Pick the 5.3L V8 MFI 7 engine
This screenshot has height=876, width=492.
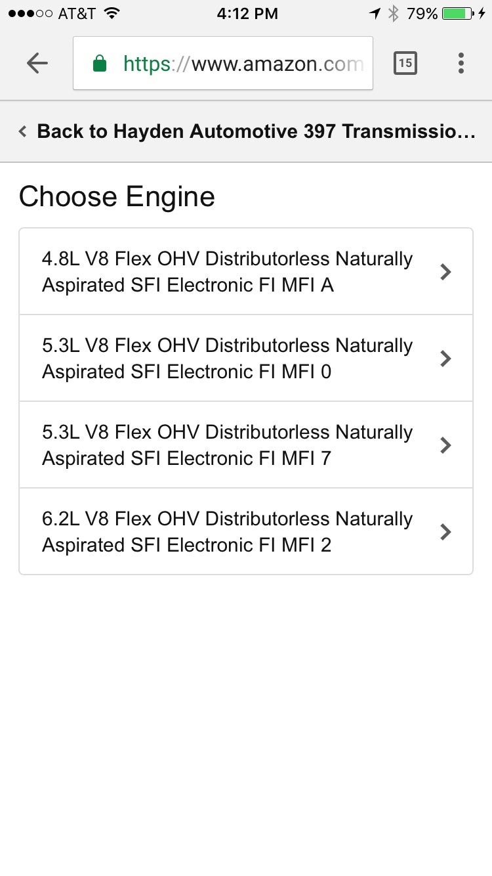tap(227, 445)
